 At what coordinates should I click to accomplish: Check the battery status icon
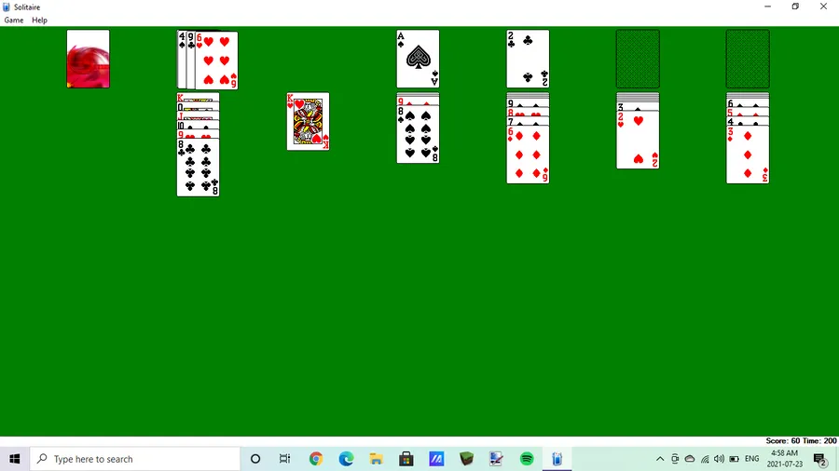735,459
